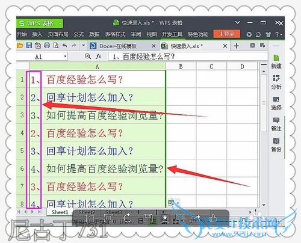Click cell "3、百度经验怎么写?" in row 7
This screenshot has width=301, height=243.
click(98, 186)
